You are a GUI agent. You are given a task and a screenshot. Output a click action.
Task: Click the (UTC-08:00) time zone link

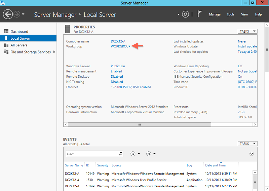(247, 82)
